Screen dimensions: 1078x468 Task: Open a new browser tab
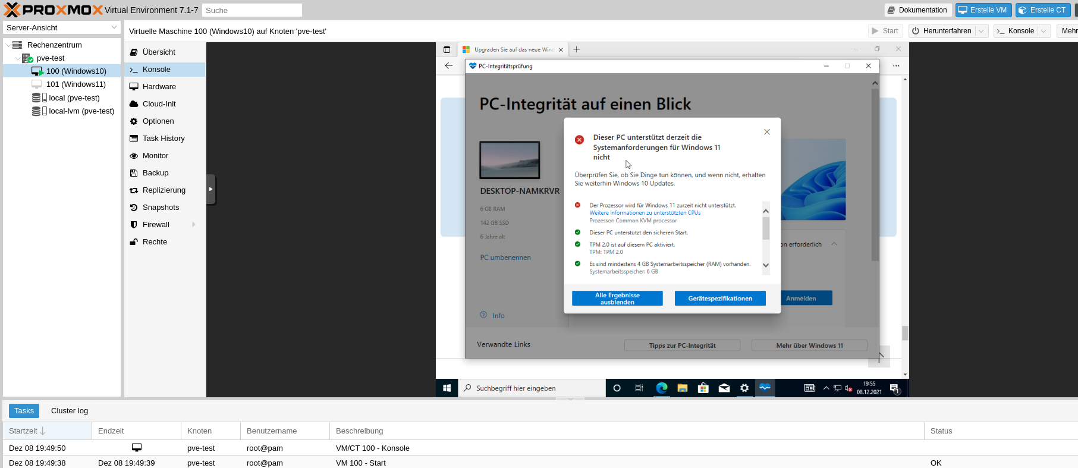coord(576,50)
